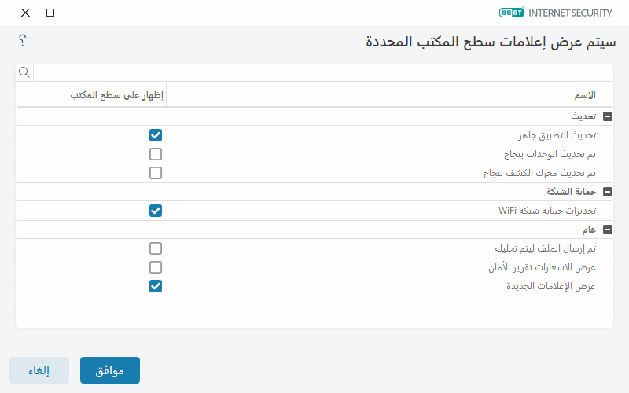Click the إلغاء button
The width and height of the screenshot is (629, 393).
pos(39,370)
